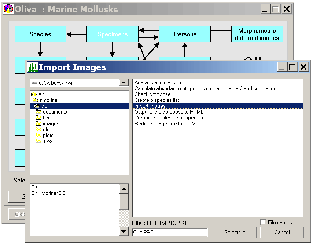Select the documents folder icon
The image size is (313, 245).
pos(38,112)
